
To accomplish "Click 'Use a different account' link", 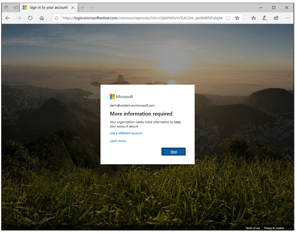I will click(x=126, y=133).
